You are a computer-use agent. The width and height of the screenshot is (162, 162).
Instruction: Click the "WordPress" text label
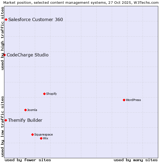coord(133,100)
